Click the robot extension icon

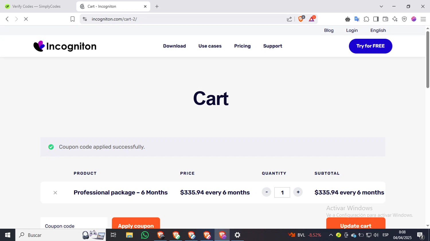(x=347, y=19)
